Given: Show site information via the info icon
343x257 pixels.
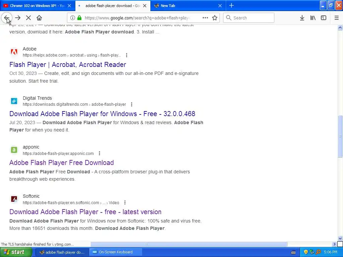Looking at the screenshot, I should tap(73, 18).
